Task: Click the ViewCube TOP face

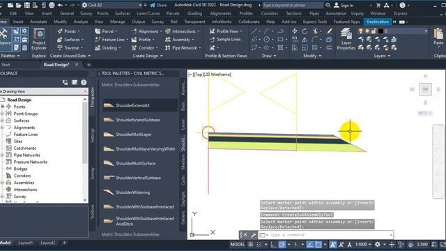Action: pos(425,89)
